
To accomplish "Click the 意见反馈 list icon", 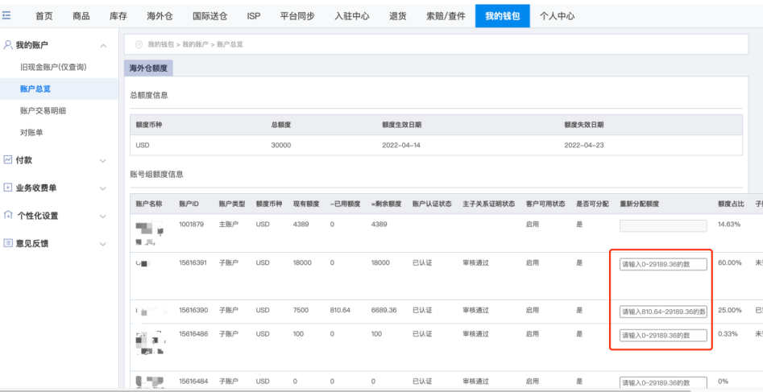I will point(8,243).
